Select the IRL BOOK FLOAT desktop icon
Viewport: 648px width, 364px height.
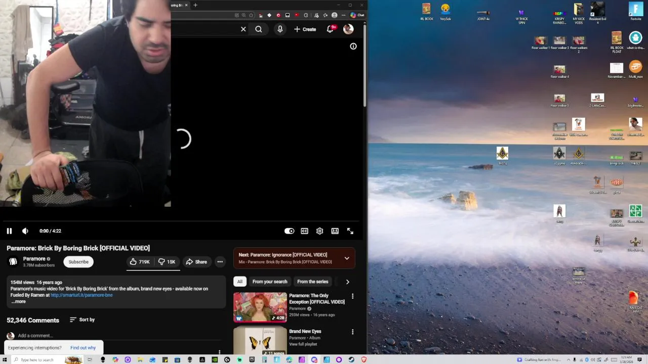click(617, 42)
